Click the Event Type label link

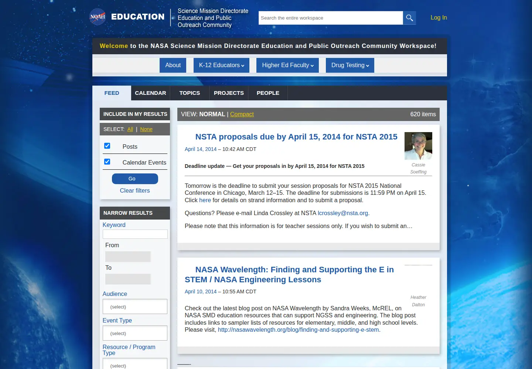coord(117,320)
